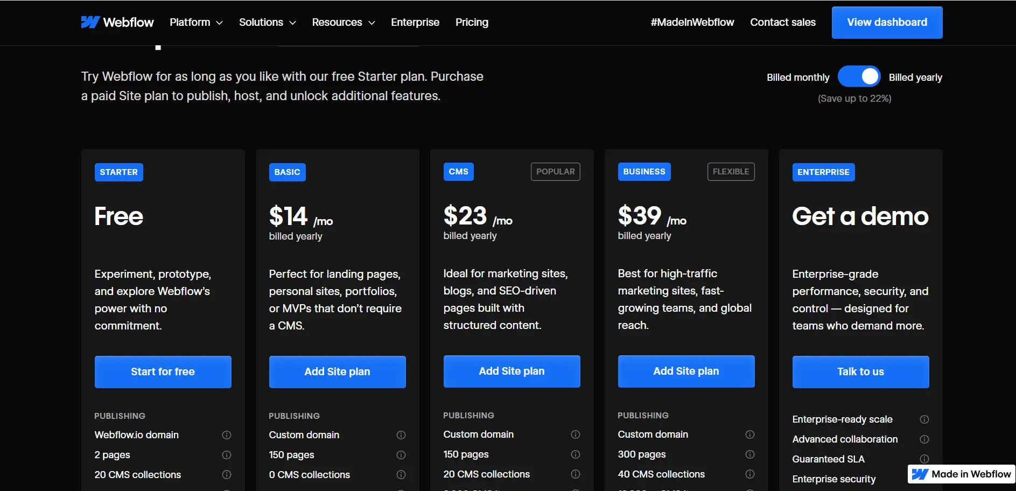Click the CMS plan badge

(x=459, y=172)
